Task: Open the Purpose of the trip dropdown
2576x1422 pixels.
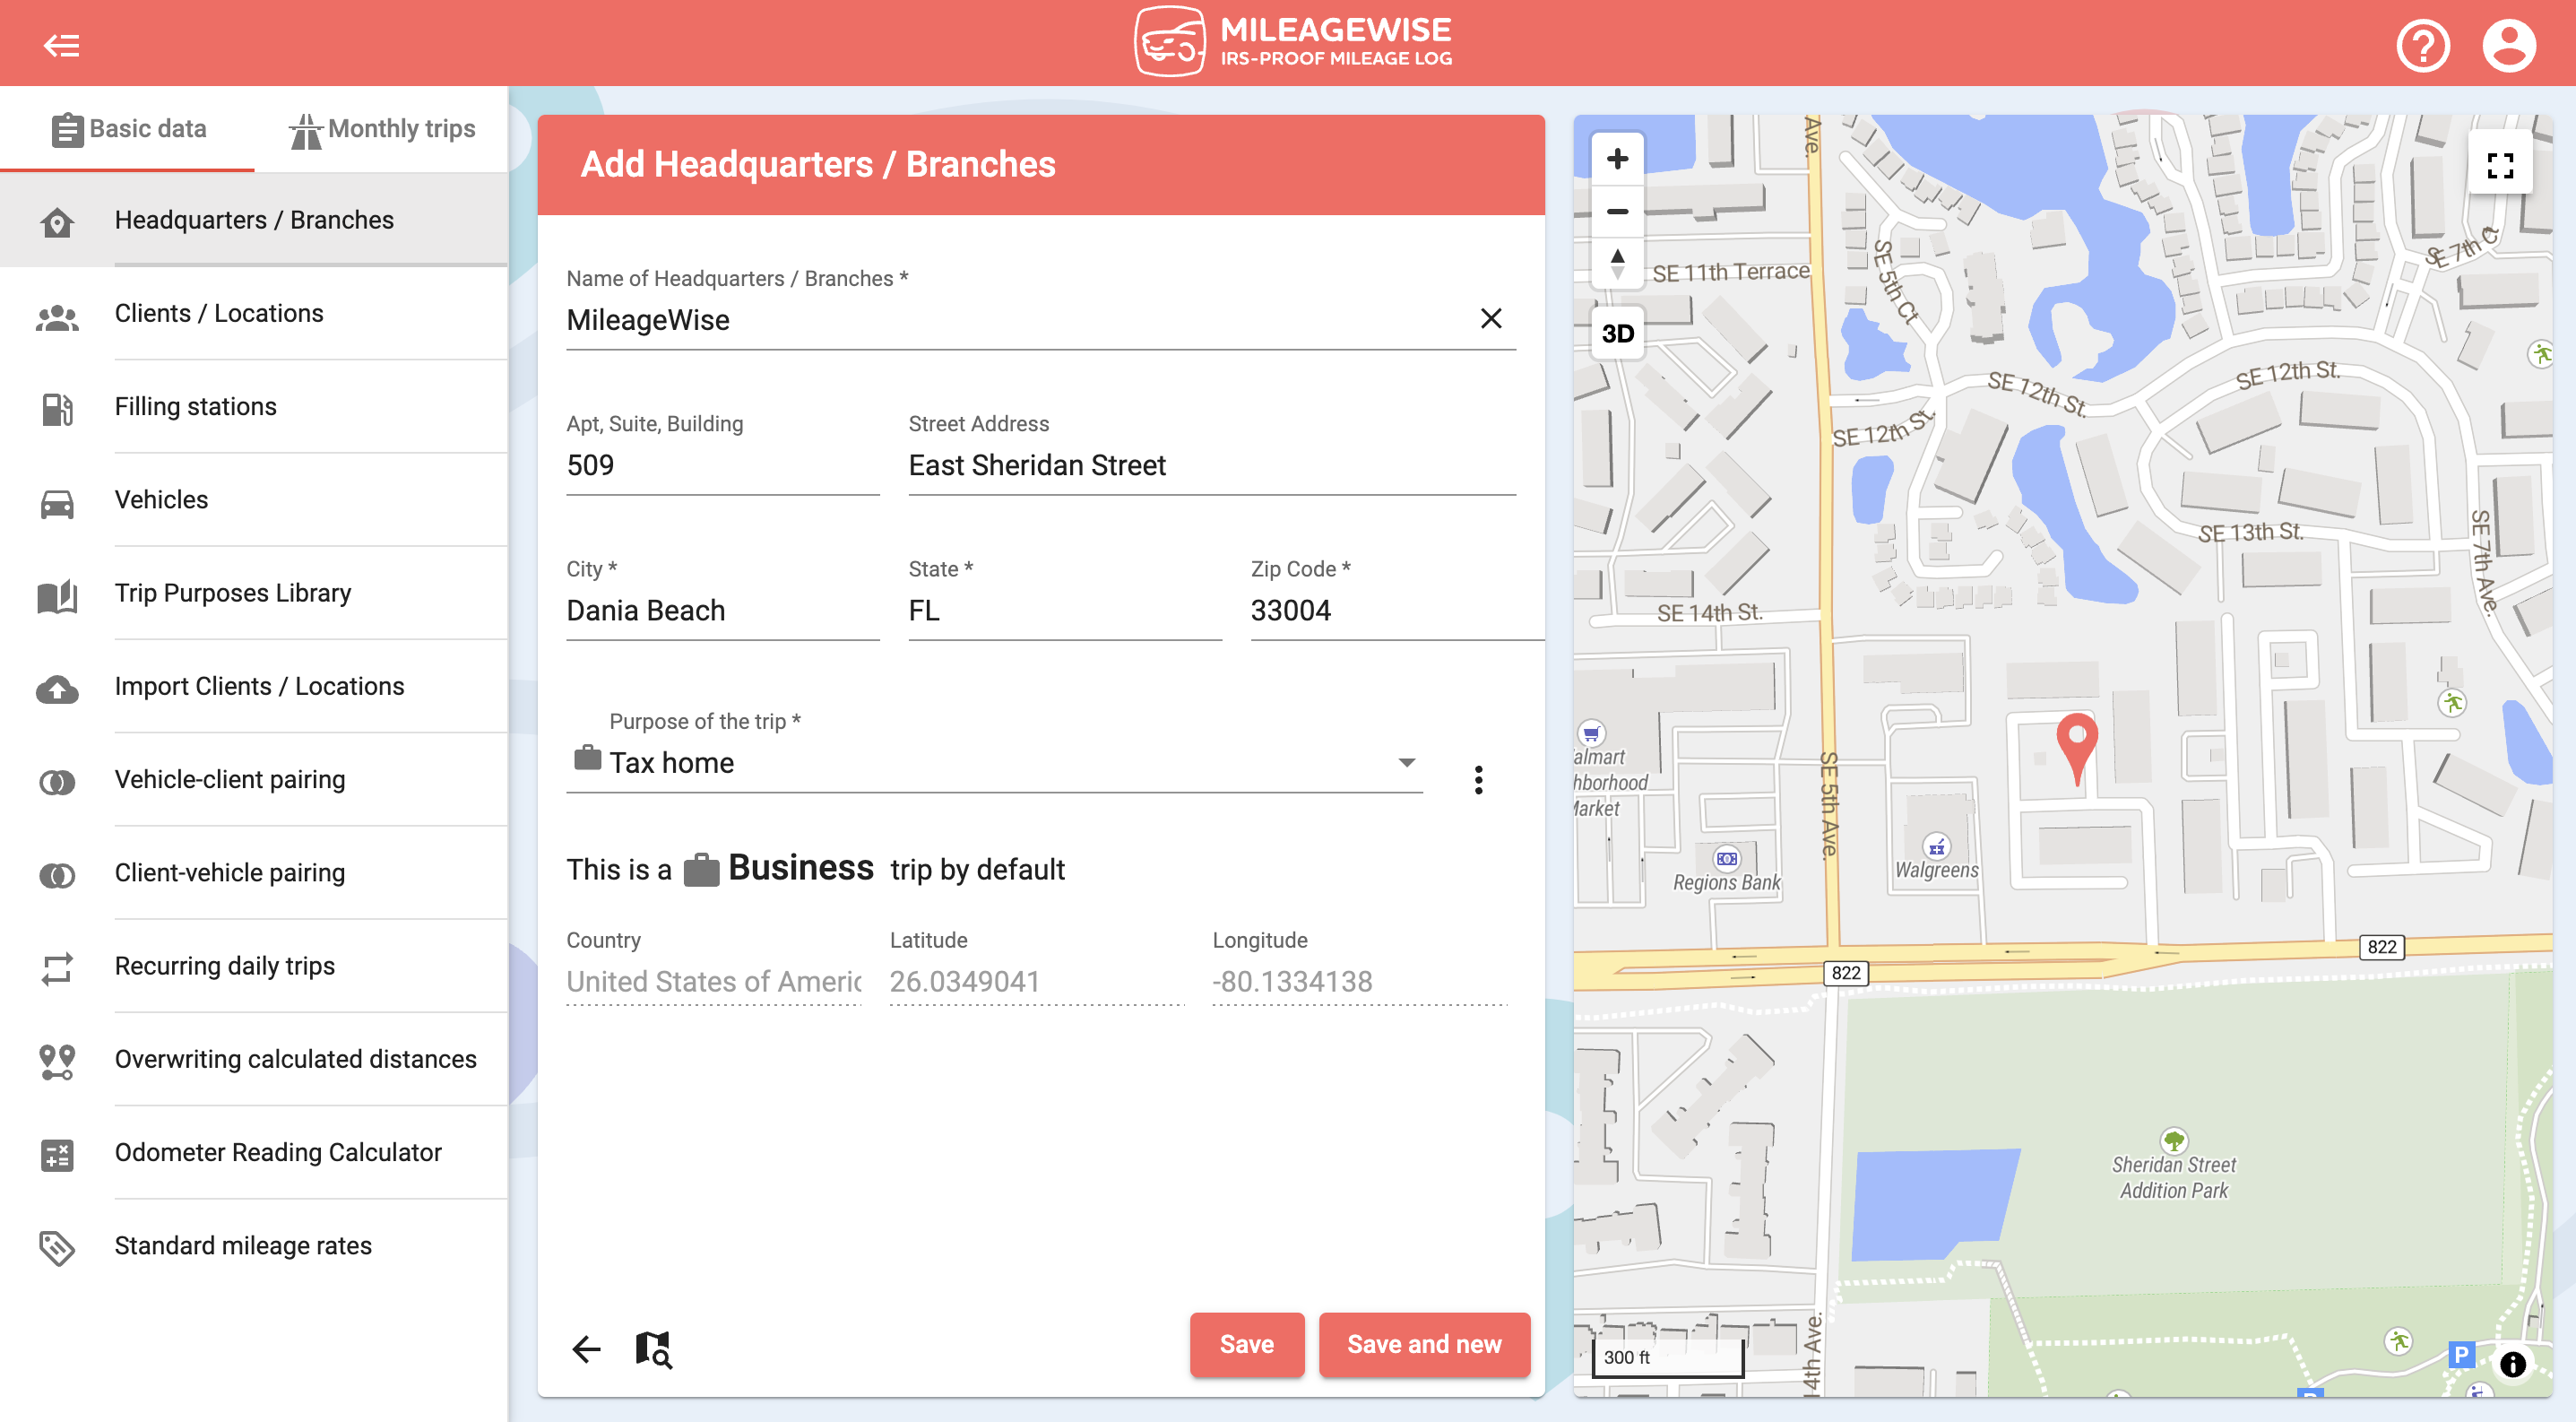Action: coord(994,763)
